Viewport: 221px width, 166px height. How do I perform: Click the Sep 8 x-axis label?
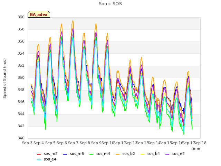[85, 143]
